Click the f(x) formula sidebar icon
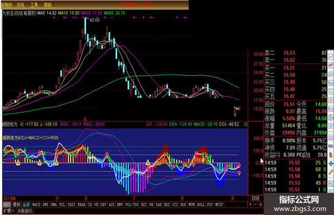The image size is (334, 215). point(331,118)
